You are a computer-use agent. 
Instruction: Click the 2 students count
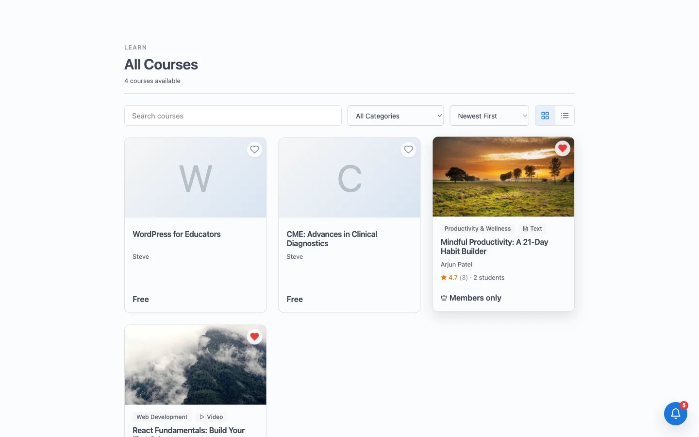click(x=489, y=278)
